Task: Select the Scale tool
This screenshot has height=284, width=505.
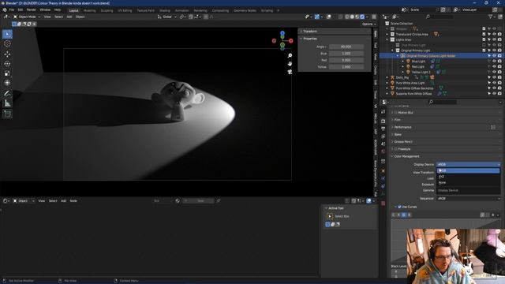Action: coord(7,73)
